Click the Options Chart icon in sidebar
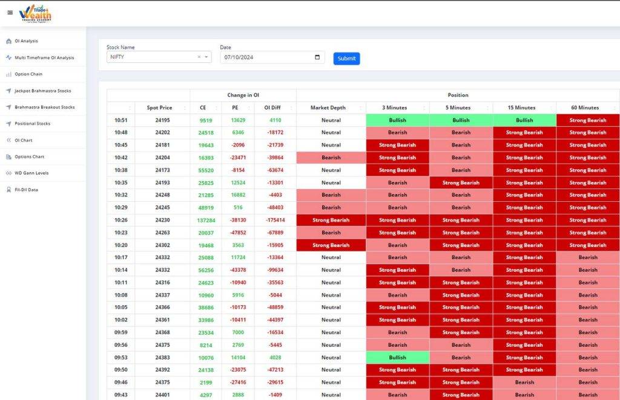The image size is (620, 400). (8, 156)
